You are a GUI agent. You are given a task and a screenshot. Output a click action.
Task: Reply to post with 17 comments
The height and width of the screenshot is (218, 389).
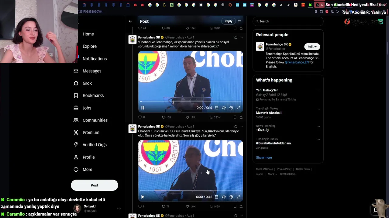[x=142, y=117]
